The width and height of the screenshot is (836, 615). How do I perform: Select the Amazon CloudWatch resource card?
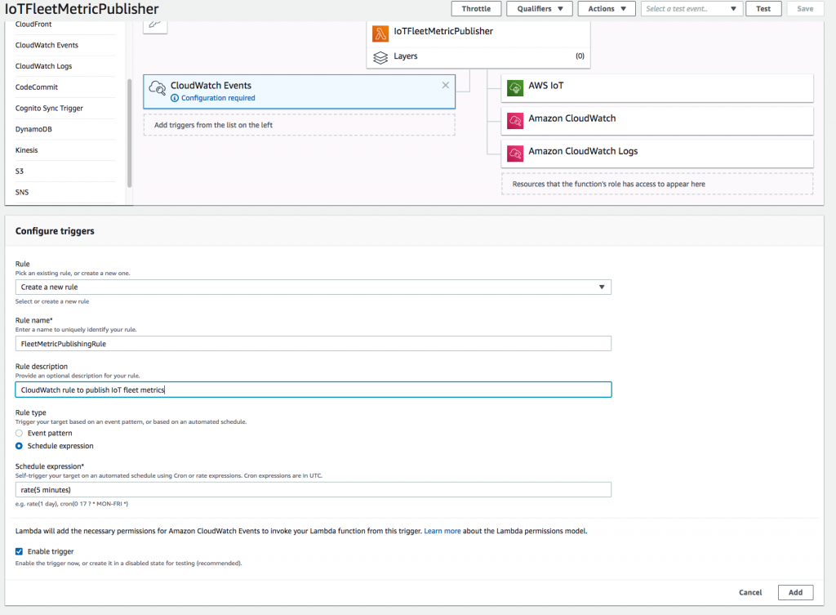(657, 121)
